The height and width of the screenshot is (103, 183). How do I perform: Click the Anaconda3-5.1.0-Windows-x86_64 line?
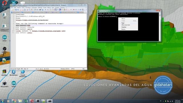(30, 16)
